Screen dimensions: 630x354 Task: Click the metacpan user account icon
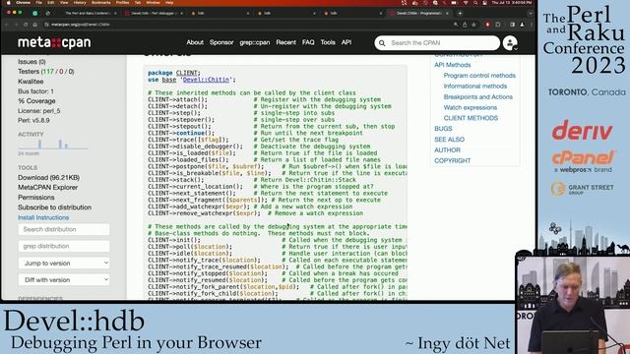pyautogui.click(x=510, y=43)
